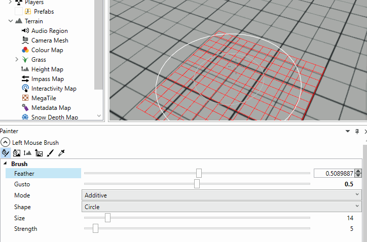The image size is (367, 242).
Task: Select the timed paintbrush tool icon
Action: pos(5,153)
